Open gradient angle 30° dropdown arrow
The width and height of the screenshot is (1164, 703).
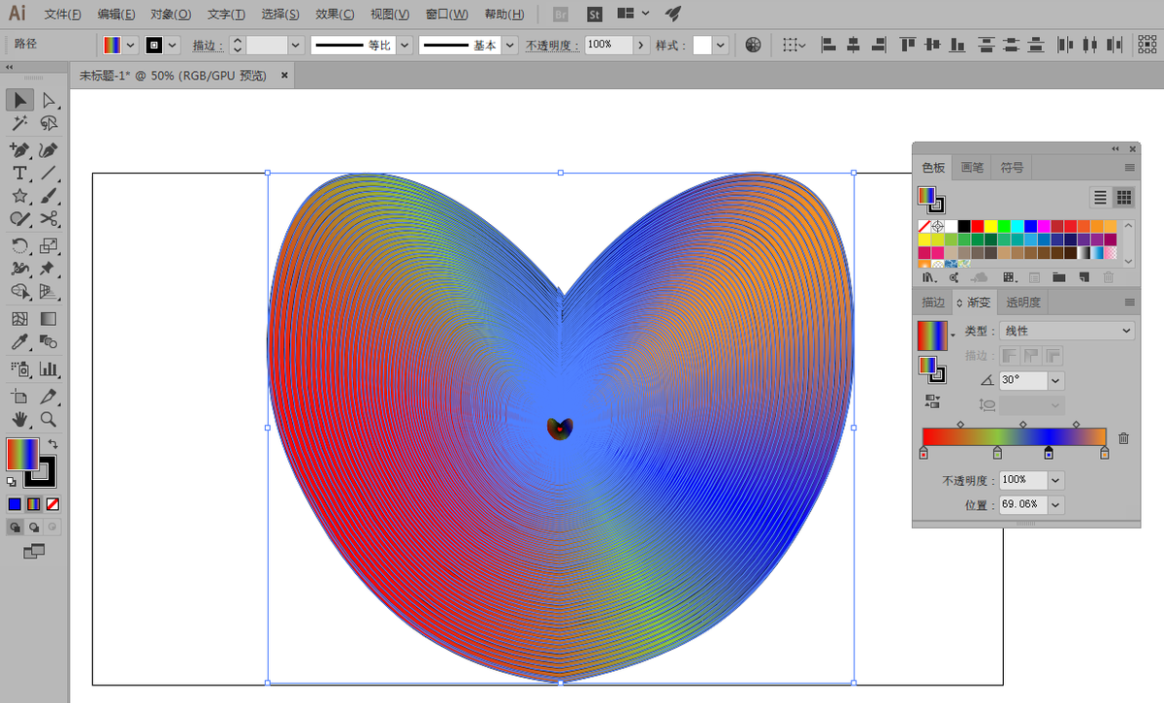coord(1055,381)
